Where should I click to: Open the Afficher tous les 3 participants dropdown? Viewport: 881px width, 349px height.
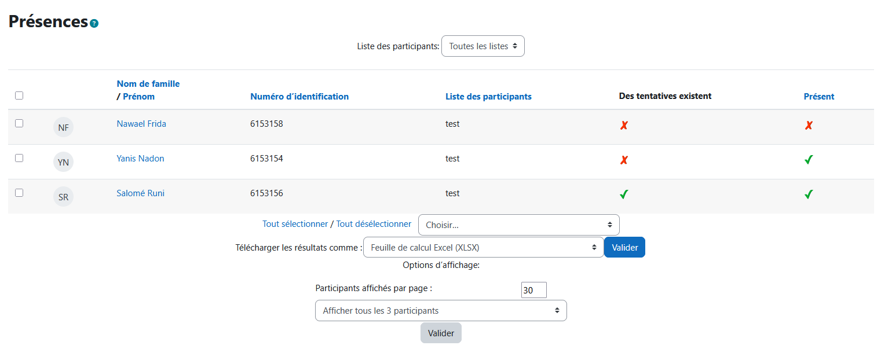click(x=441, y=310)
